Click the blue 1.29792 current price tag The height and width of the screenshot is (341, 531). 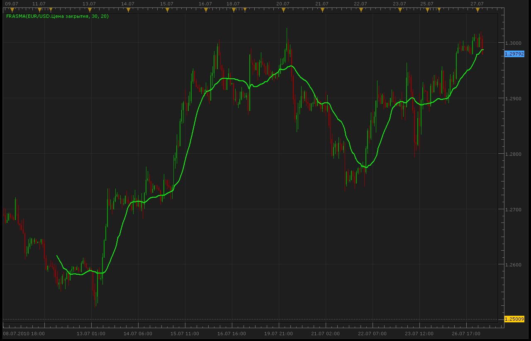514,54
